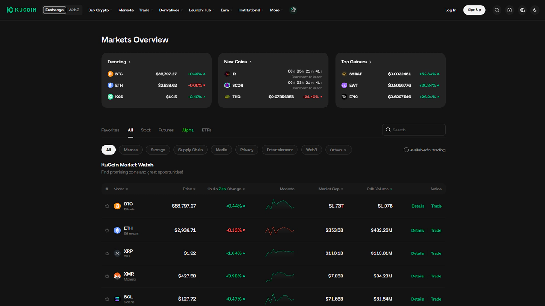Image resolution: width=545 pixels, height=306 pixels.
Task: Switch to the Web3 toggle
Action: coord(74,10)
